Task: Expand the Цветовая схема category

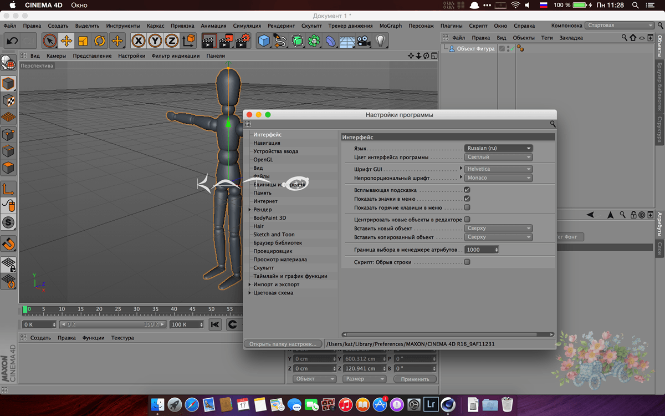Action: [x=250, y=293]
